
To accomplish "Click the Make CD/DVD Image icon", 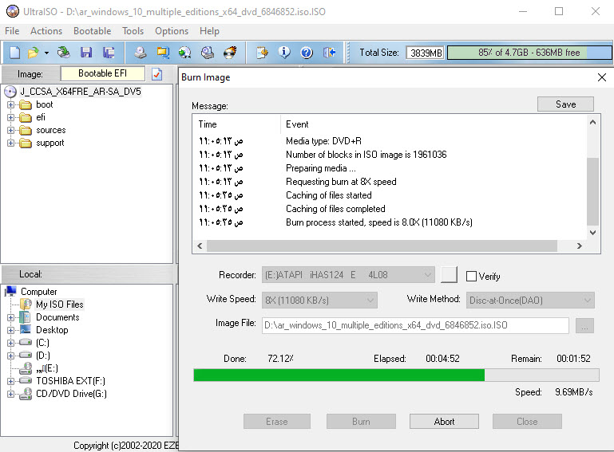I will pyautogui.click(x=141, y=53).
